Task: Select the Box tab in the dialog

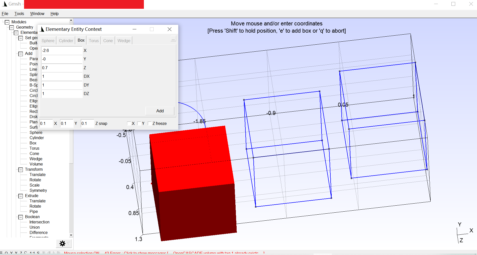Action: tap(81, 40)
